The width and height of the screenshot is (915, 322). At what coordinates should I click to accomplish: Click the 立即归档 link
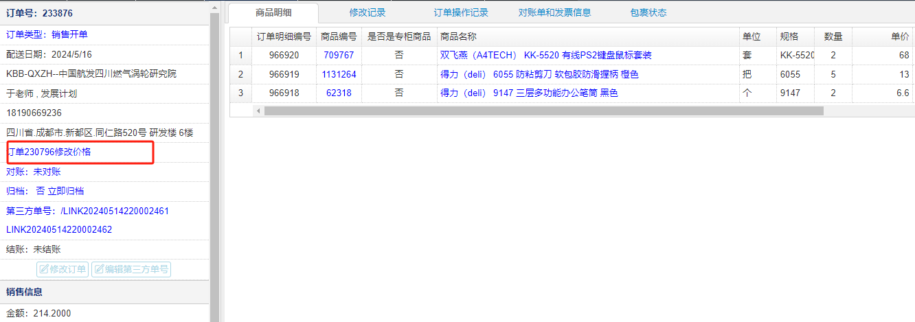(66, 191)
